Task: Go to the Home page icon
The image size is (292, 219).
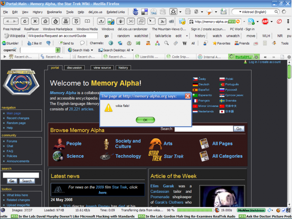Action: [x=45, y=21]
